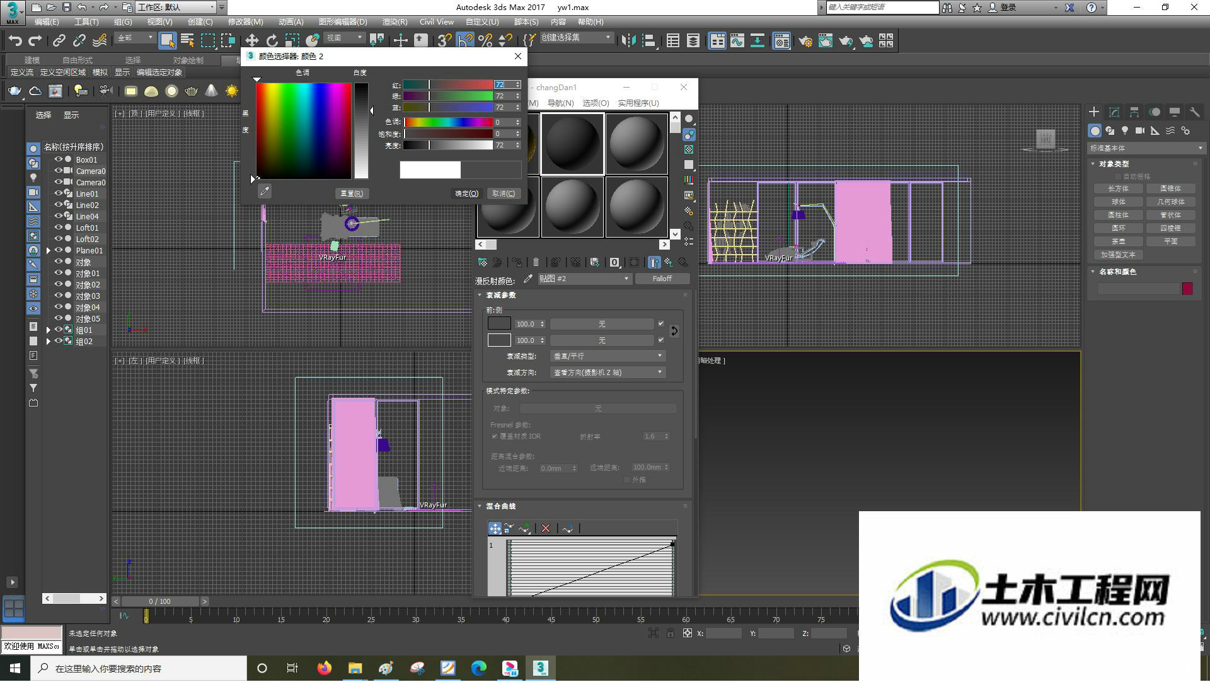Open File Explorer from the taskbar
This screenshot has width=1210, height=682.
pos(355,668)
